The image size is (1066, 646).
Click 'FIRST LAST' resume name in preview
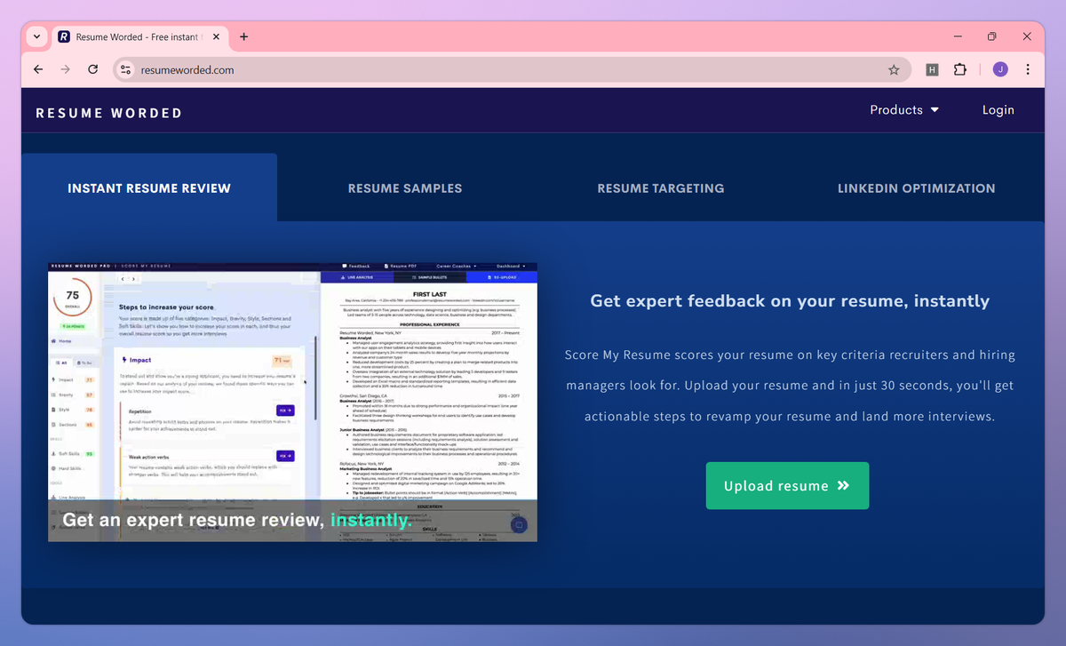428,292
